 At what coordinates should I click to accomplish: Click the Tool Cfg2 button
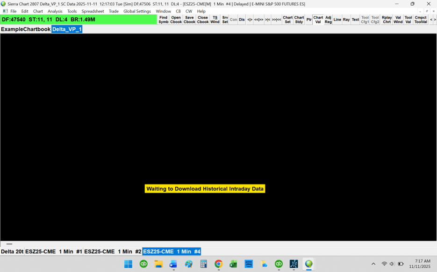coord(375,20)
